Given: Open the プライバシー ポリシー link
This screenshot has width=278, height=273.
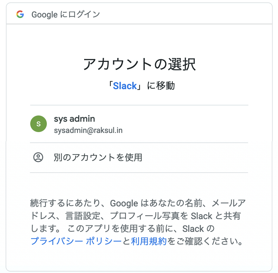Looking at the screenshot, I should [x=76, y=241].
